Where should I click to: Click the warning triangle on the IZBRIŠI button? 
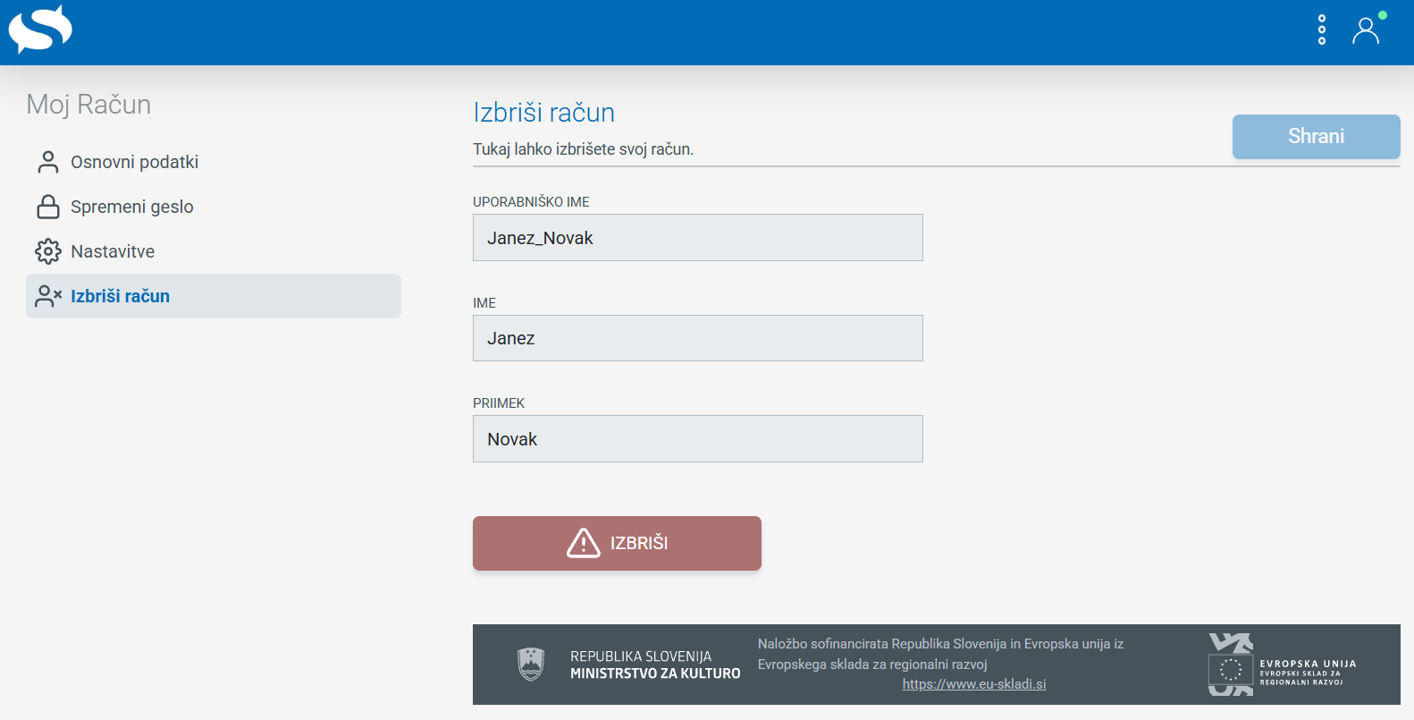click(584, 543)
